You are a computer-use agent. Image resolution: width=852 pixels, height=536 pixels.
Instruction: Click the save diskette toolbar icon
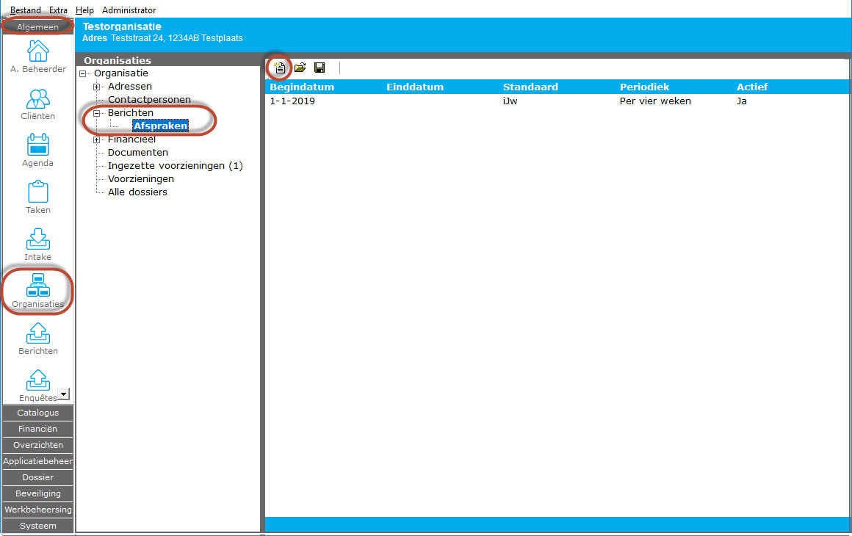point(319,68)
